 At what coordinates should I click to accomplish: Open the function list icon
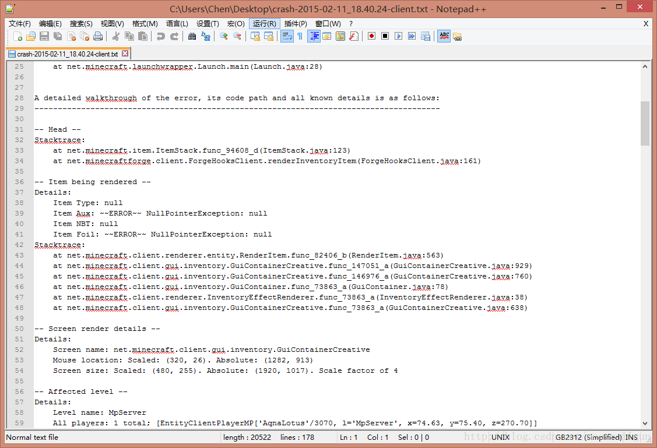pos(354,37)
